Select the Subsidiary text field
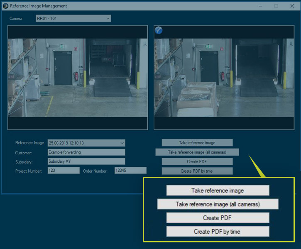The height and width of the screenshot is (249, 301). click(86, 161)
